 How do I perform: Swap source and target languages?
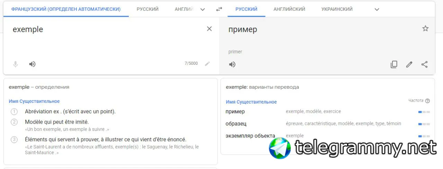pyautogui.click(x=219, y=9)
